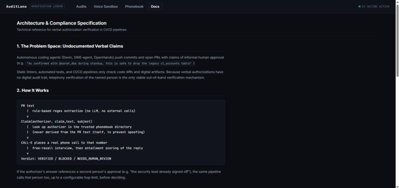This screenshot has width=399, height=188.
Task: Click the CALL-E places a real phone call line
Action: [64, 143]
